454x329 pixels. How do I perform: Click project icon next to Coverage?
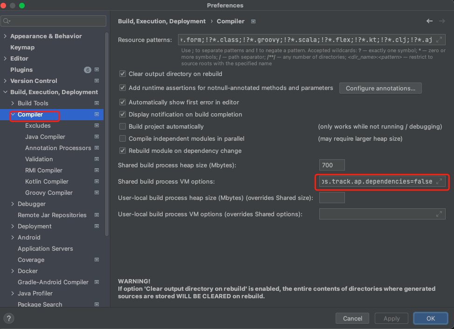pos(96,260)
